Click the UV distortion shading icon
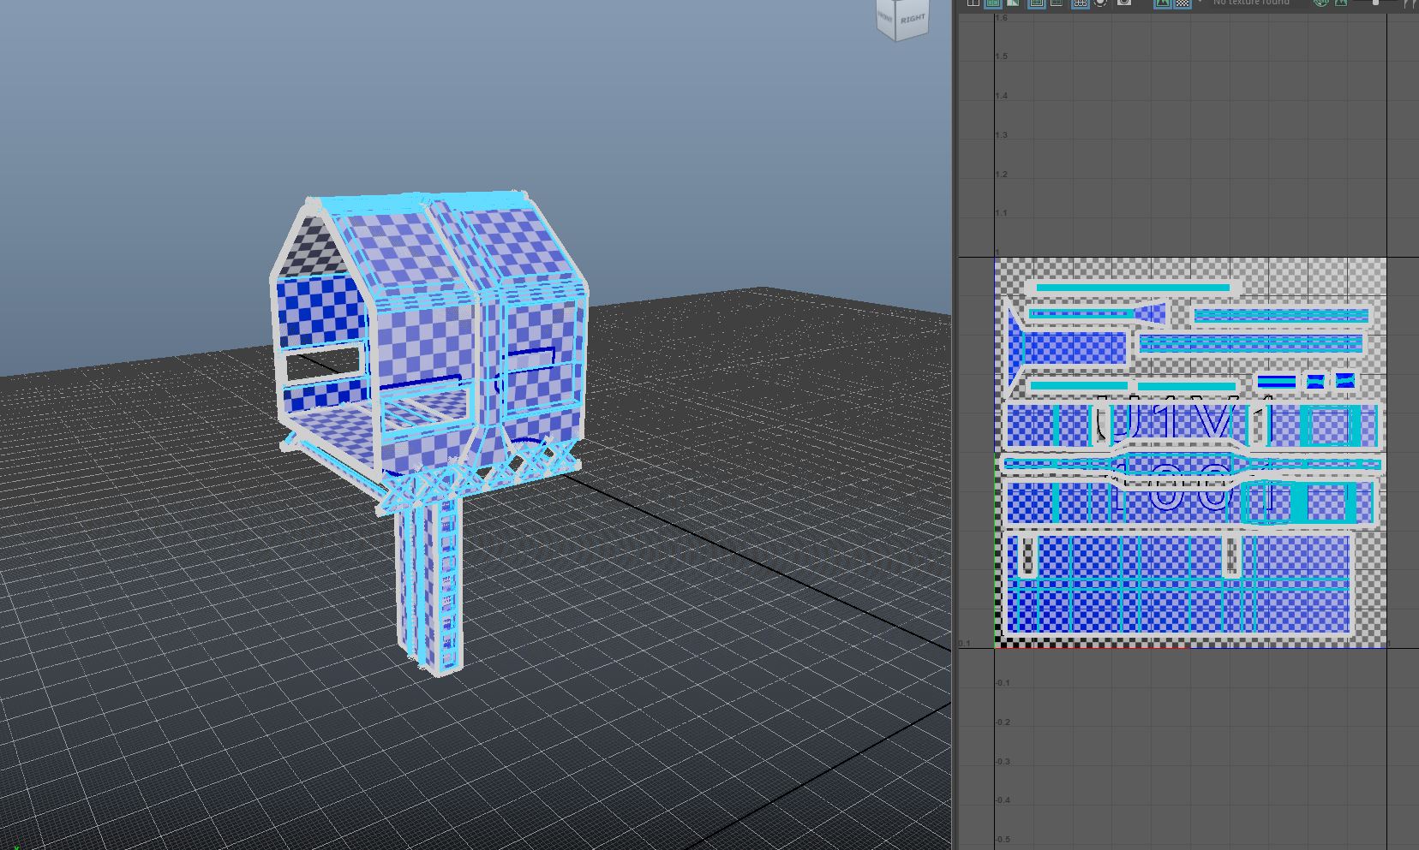The width and height of the screenshot is (1419, 850). (x=1013, y=3)
